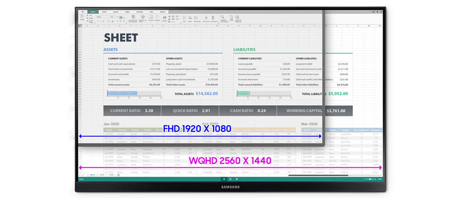This screenshot has height=198, width=461.
Task: Click the Select All corner box
Action: pos(80,26)
